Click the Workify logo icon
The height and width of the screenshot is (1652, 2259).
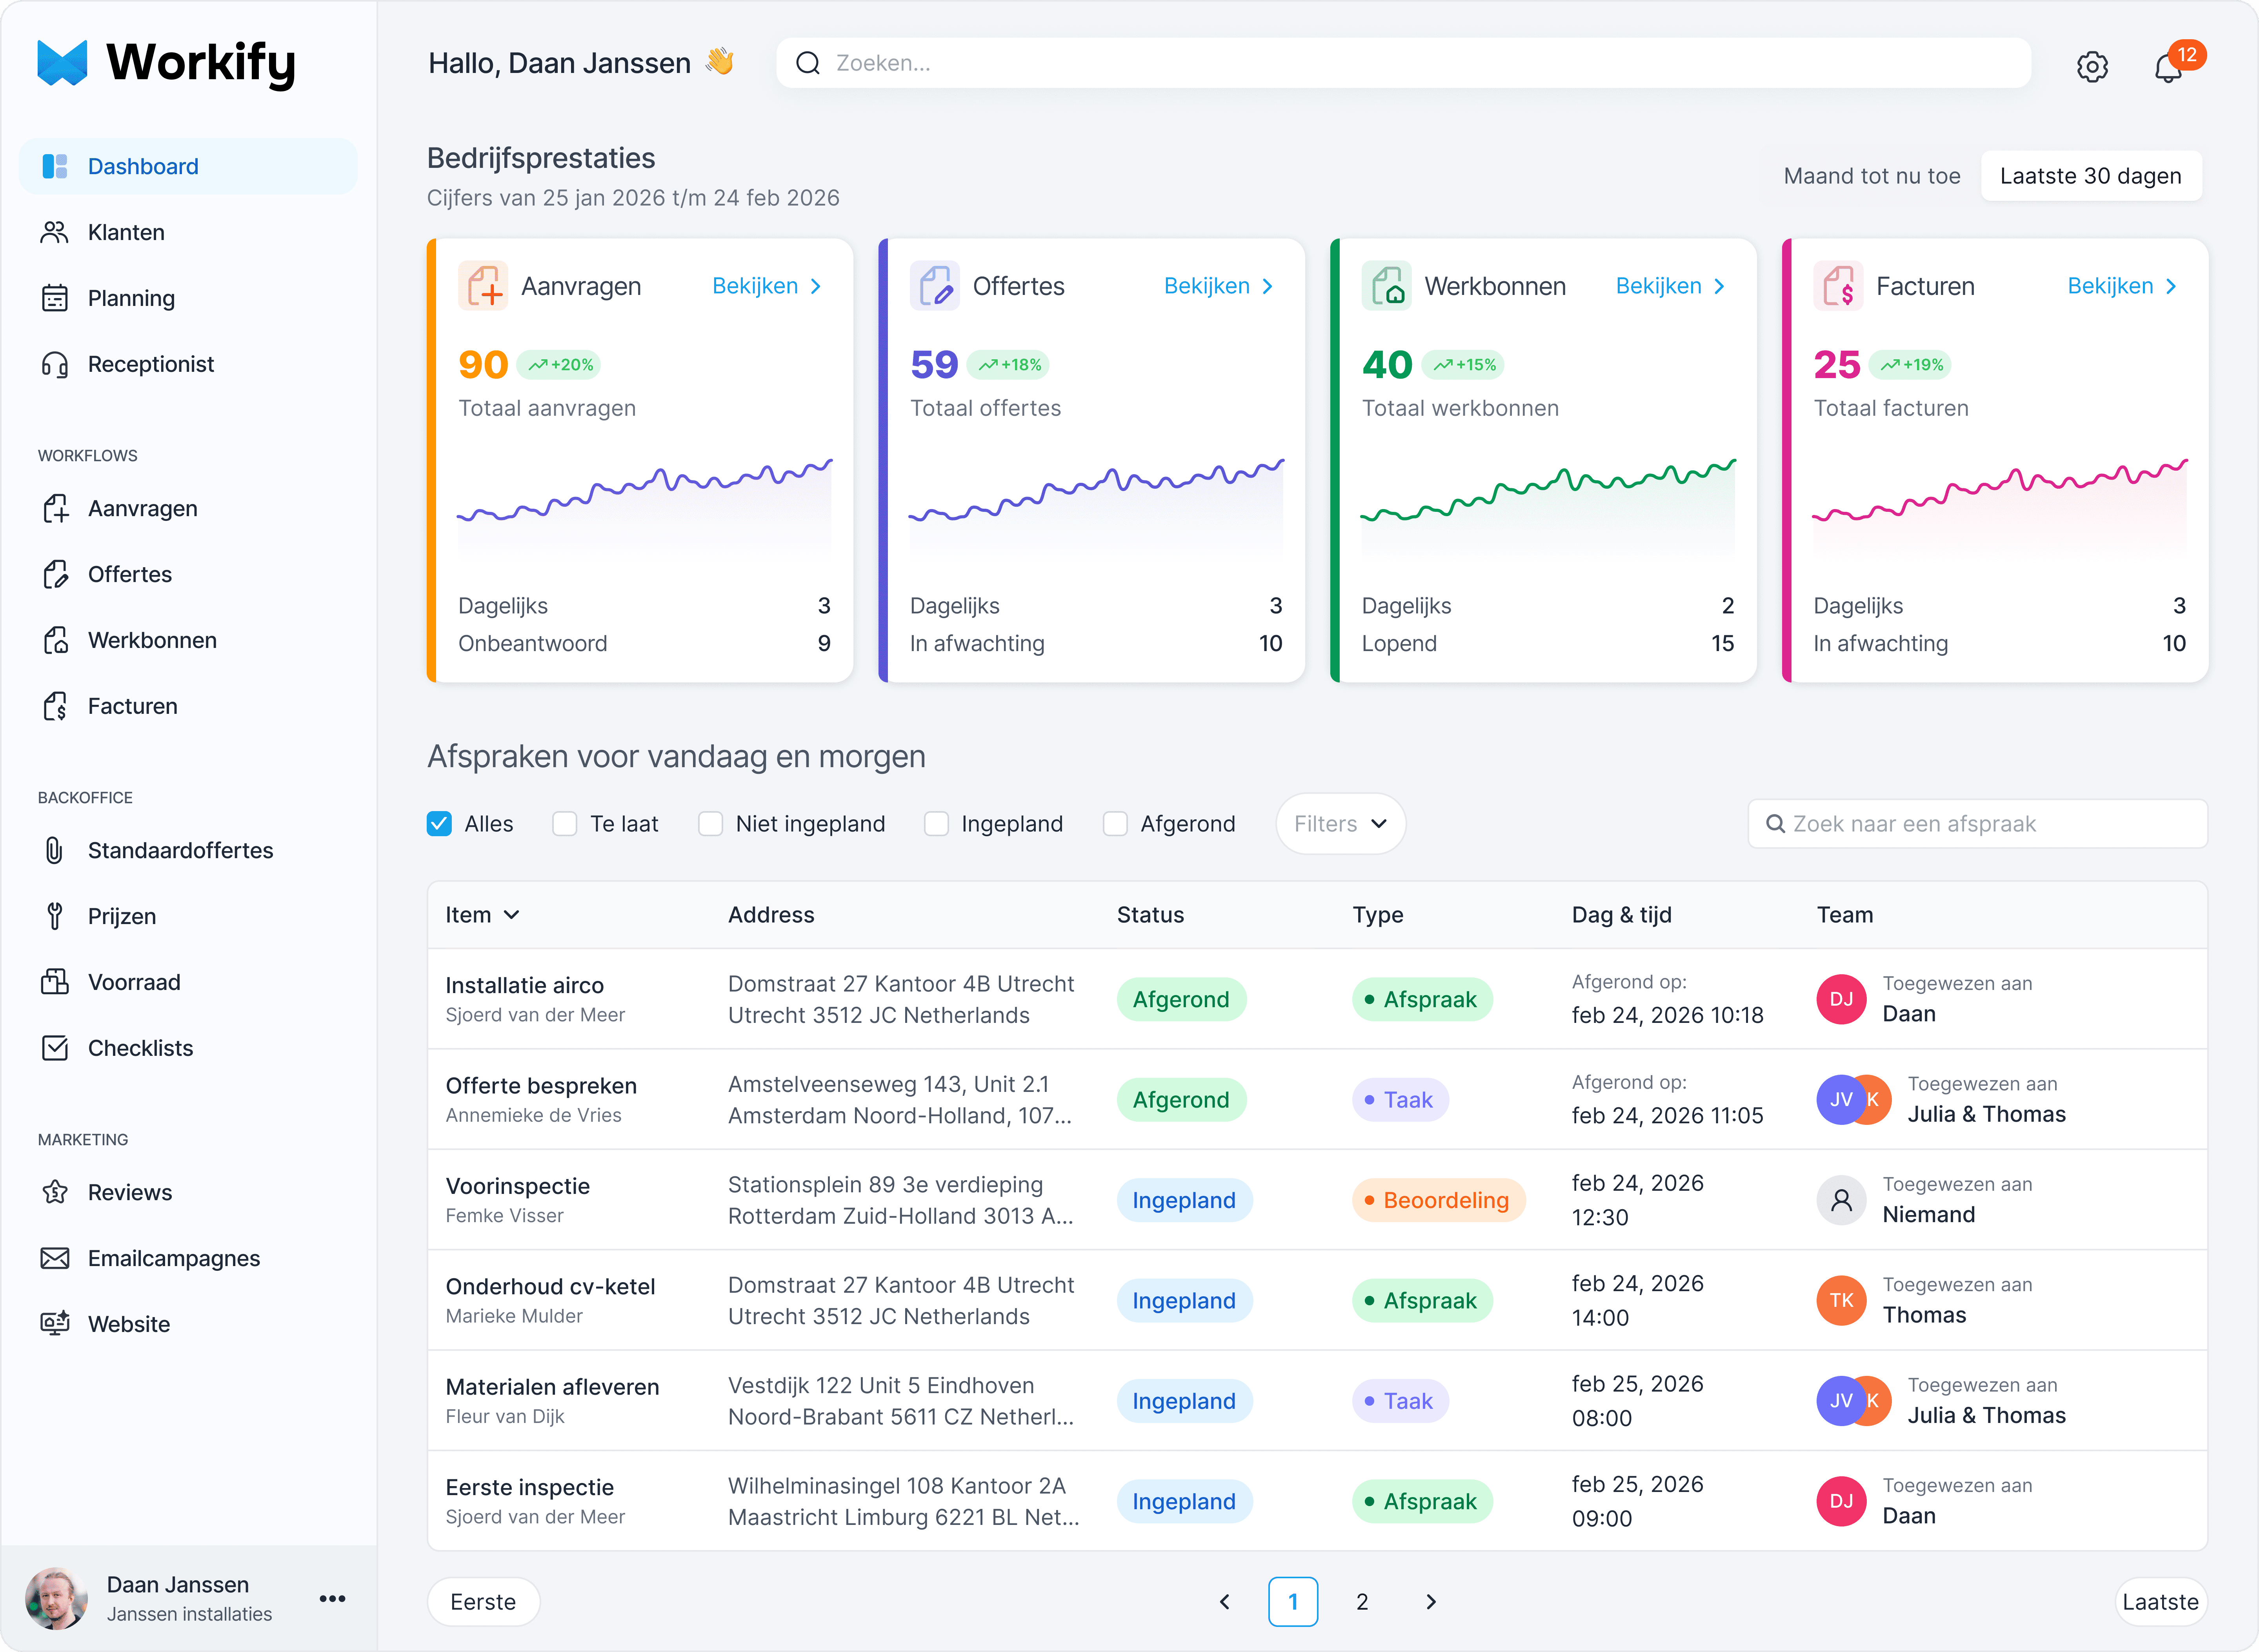click(62, 63)
